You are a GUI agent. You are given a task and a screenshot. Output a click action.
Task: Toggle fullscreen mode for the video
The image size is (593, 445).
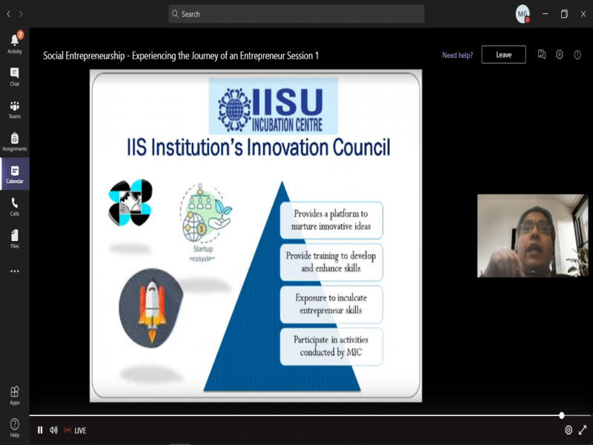[583, 429]
